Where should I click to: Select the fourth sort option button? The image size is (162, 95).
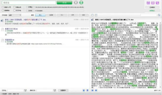(73, 15)
